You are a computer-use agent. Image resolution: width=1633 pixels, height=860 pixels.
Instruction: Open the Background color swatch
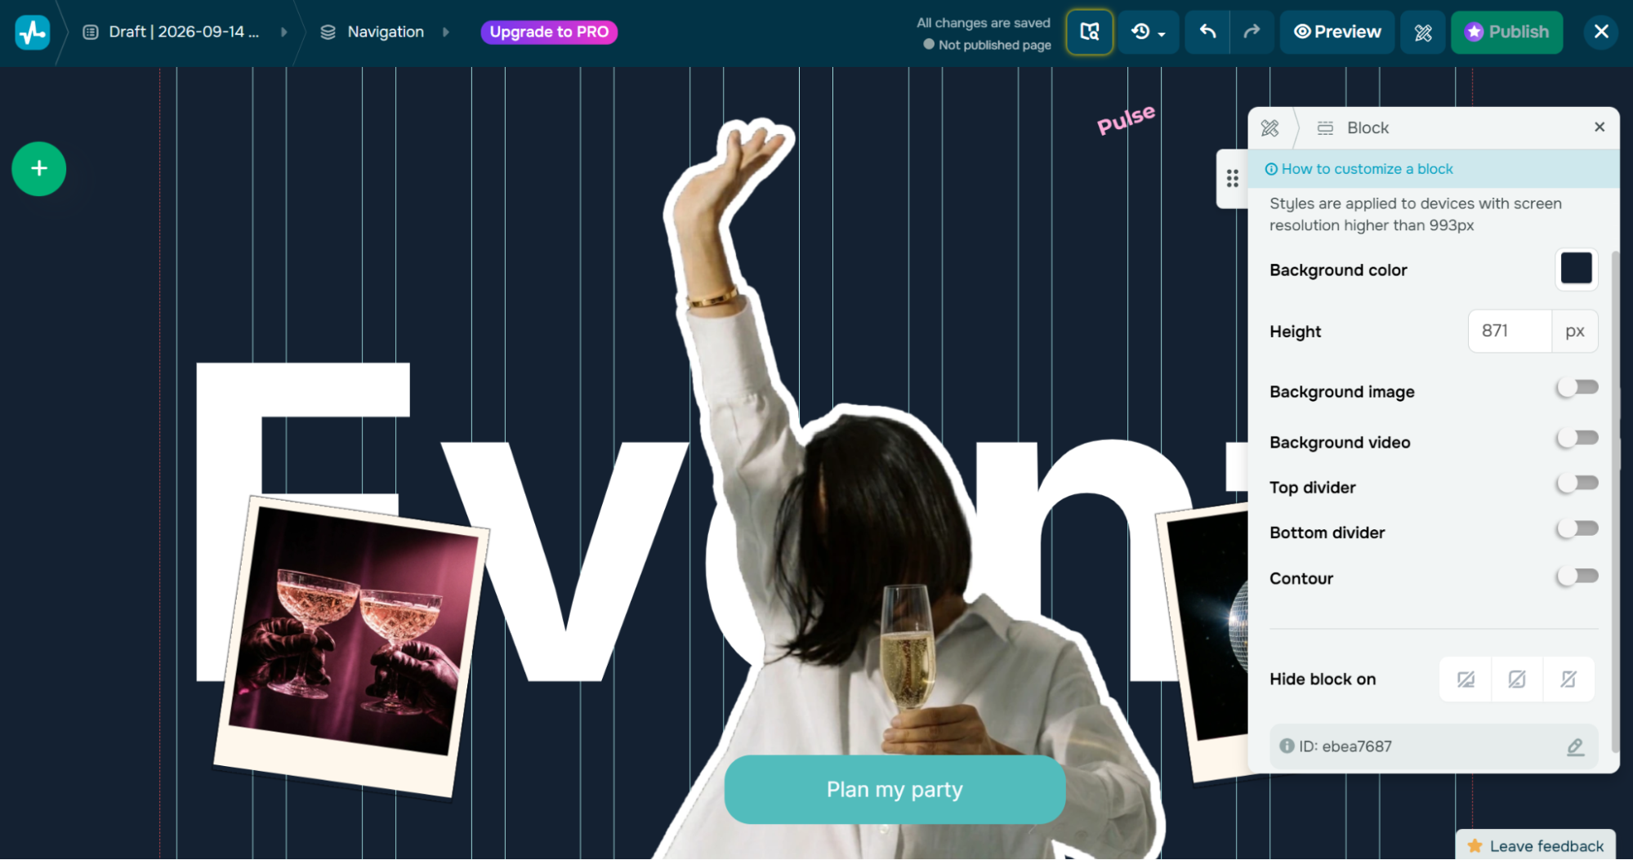(x=1576, y=269)
